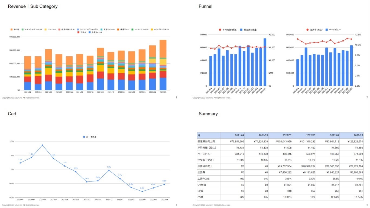Screen dimensions: 370x208
Task: Select the フェイスケアセット legend label
Action: click(141, 29)
